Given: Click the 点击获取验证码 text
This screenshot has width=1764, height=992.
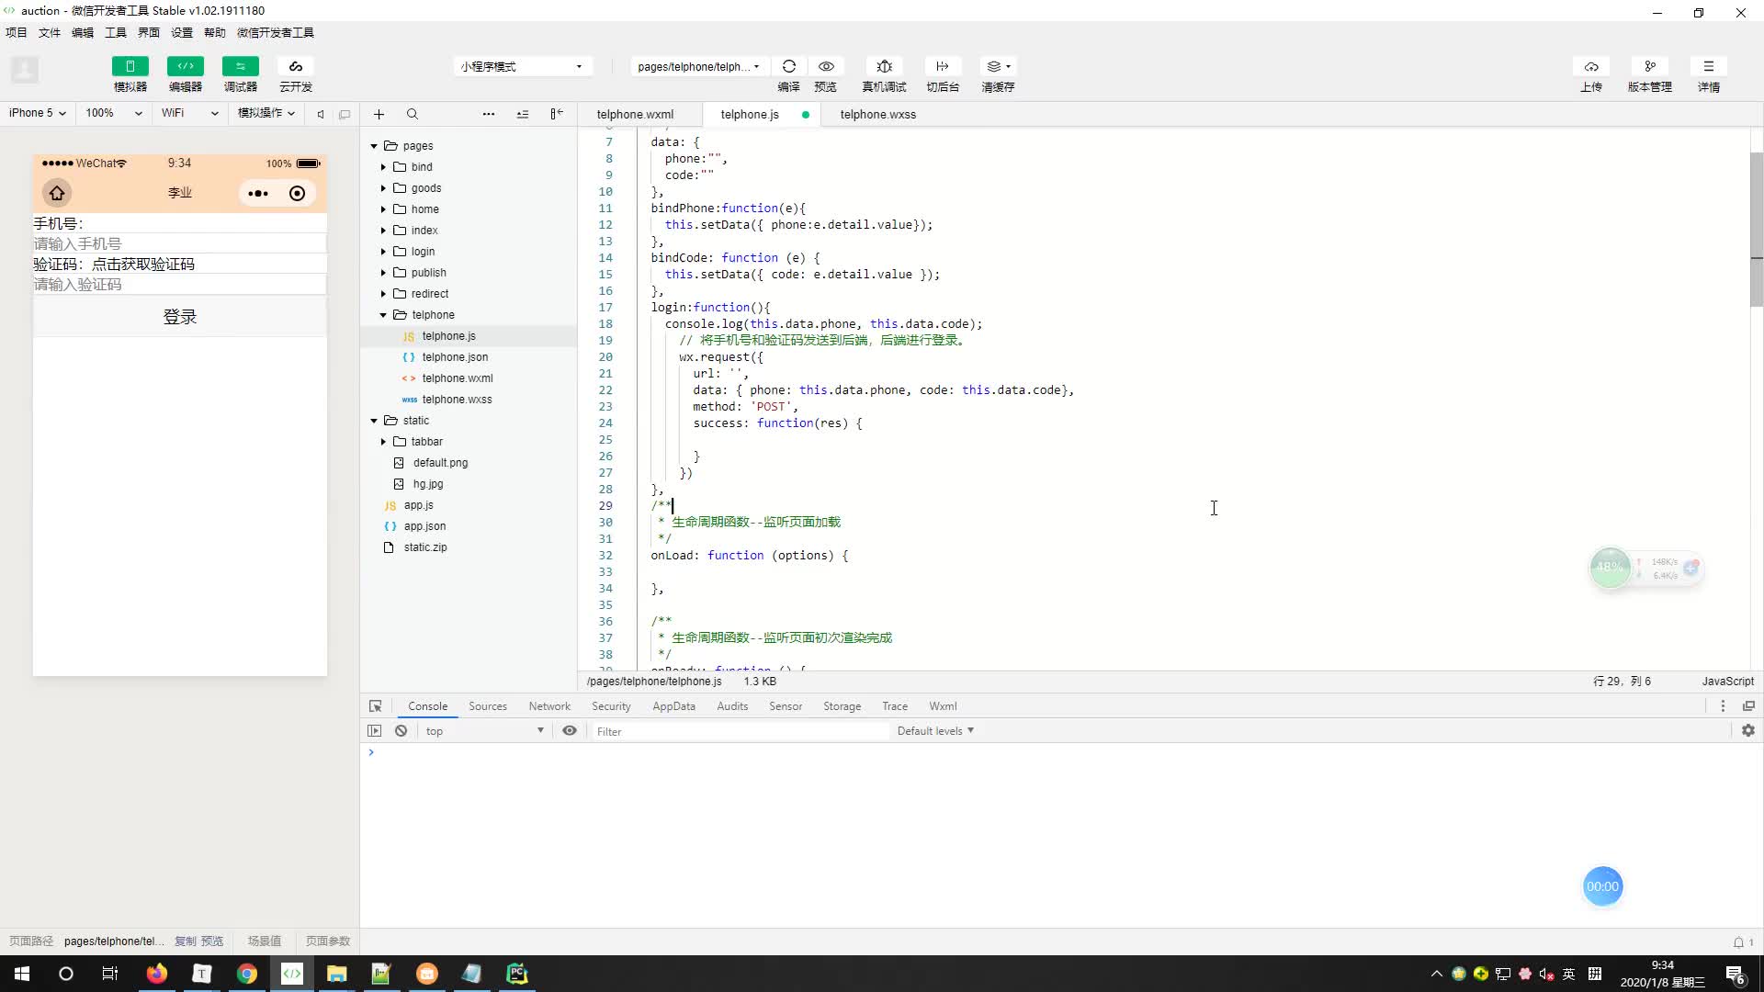Looking at the screenshot, I should (x=142, y=264).
